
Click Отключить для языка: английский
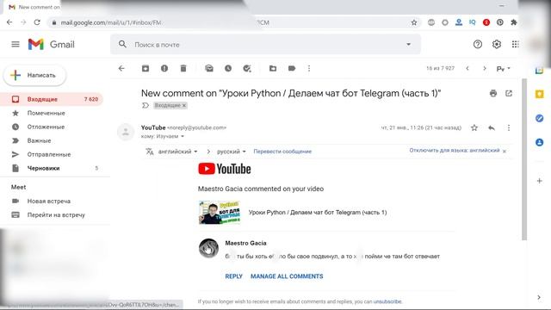pos(455,151)
